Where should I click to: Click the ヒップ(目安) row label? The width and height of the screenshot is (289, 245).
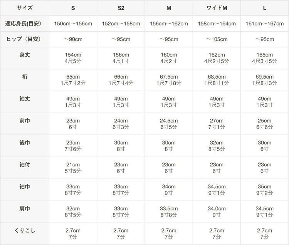[25, 39]
